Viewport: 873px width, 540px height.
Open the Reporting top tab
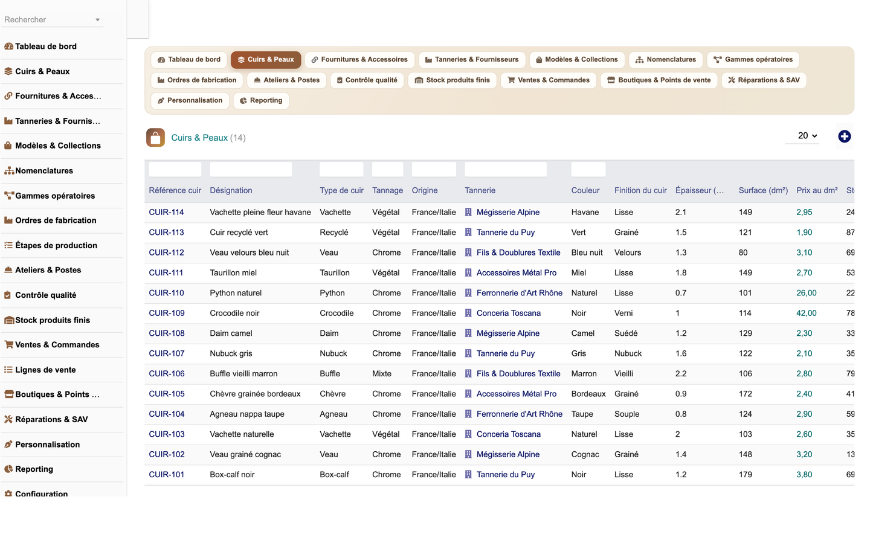pos(261,101)
